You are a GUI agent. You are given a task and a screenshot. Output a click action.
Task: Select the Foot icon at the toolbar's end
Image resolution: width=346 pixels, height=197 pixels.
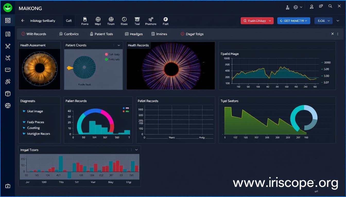click(x=166, y=21)
